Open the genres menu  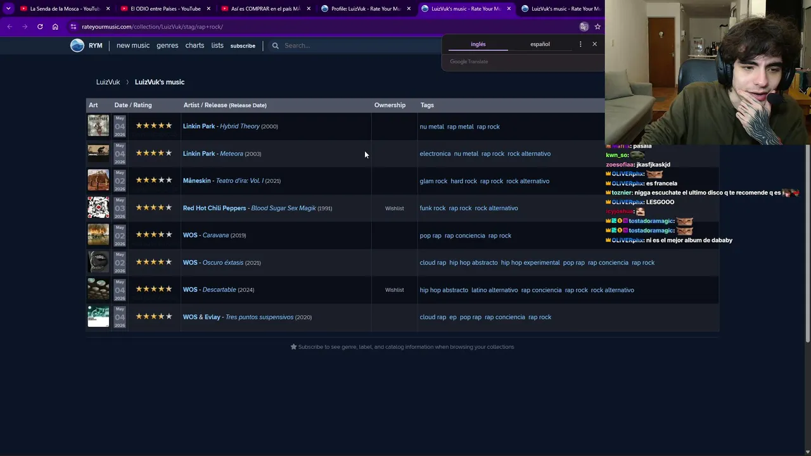pos(167,46)
